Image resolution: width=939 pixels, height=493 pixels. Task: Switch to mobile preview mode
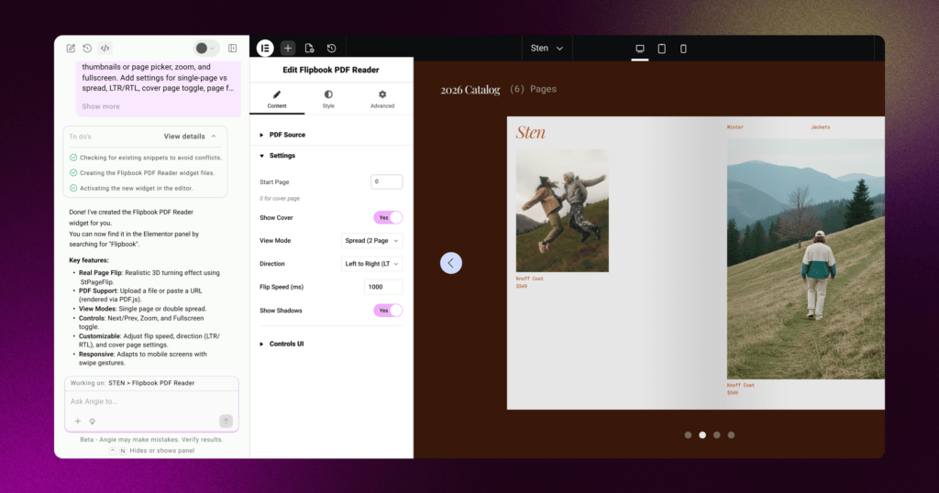click(683, 49)
